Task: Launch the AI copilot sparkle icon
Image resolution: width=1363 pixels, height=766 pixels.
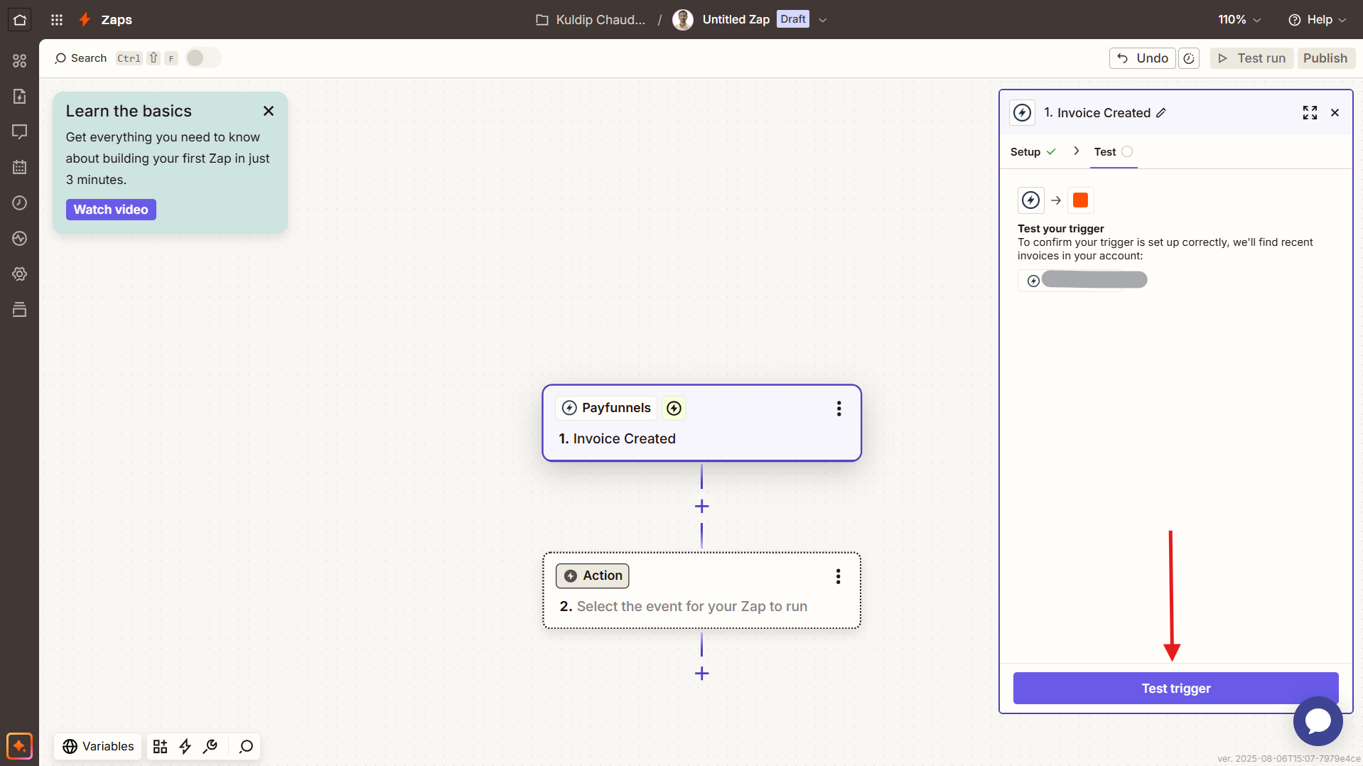Action: point(20,746)
